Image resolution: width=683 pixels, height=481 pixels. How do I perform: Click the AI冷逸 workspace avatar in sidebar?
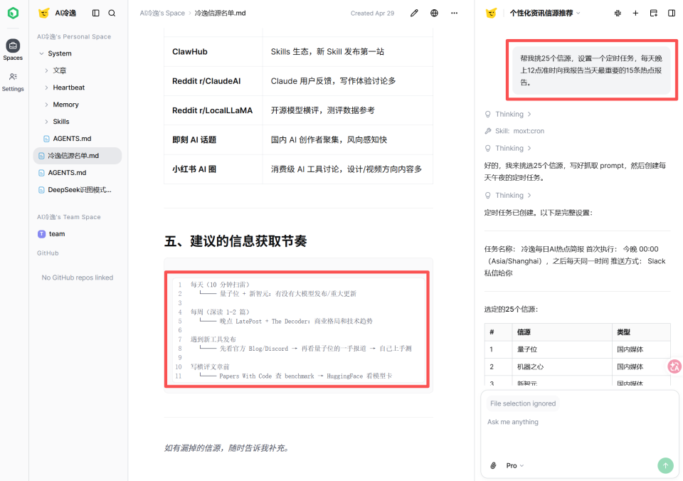click(x=43, y=13)
